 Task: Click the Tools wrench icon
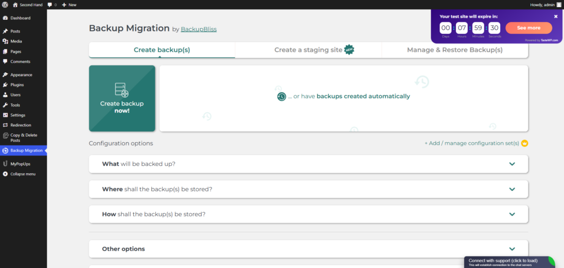tap(5, 105)
